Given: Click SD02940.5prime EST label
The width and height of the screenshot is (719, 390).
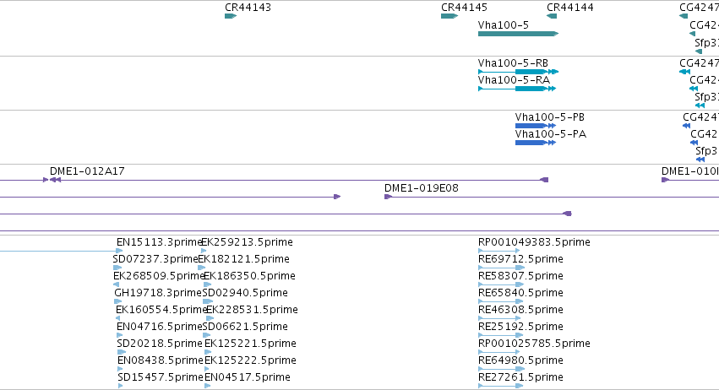Looking at the screenshot, I should pyautogui.click(x=245, y=293).
